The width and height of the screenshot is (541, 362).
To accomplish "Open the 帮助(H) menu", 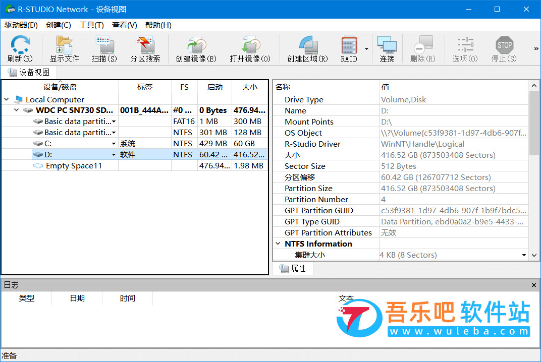I will (x=158, y=25).
